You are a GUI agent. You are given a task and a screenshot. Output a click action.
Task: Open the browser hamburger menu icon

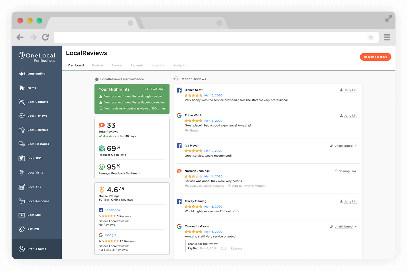click(387, 37)
